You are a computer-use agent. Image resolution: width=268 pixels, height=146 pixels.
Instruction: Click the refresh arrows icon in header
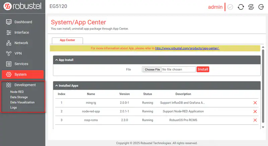pos(241,7)
